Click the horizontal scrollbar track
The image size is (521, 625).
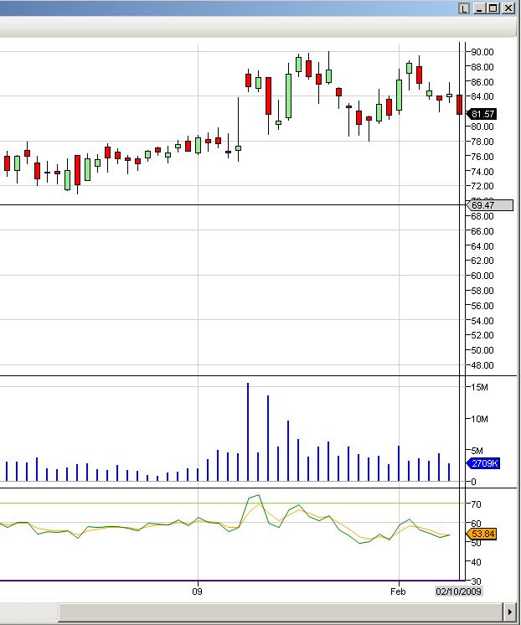click(x=29, y=612)
